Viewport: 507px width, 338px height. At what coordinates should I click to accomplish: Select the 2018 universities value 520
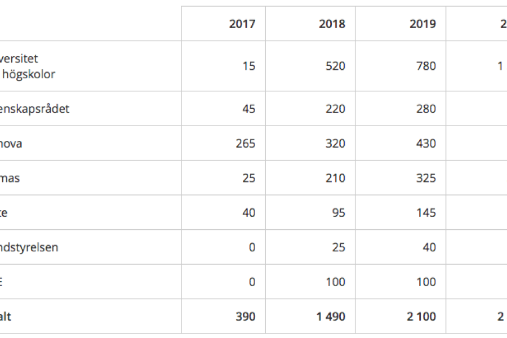pos(335,66)
